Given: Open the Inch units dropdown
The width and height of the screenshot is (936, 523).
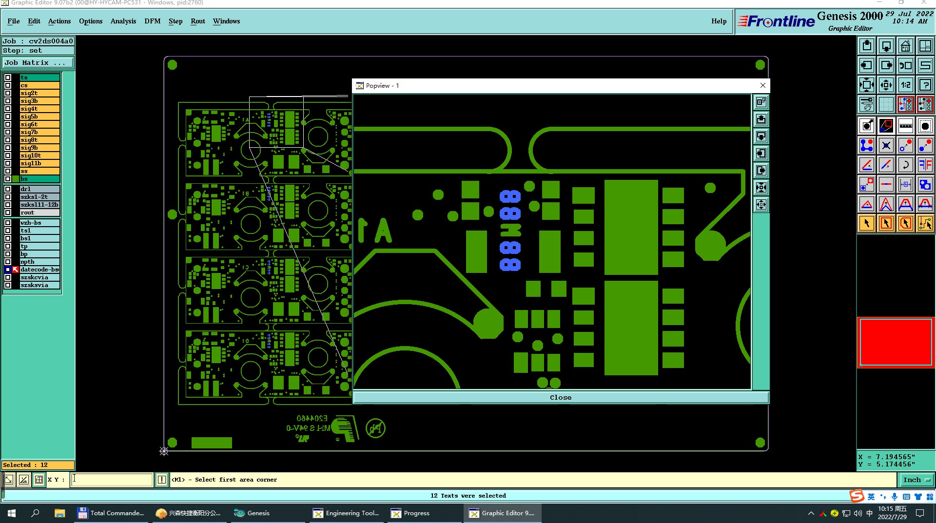Looking at the screenshot, I should click(916, 480).
